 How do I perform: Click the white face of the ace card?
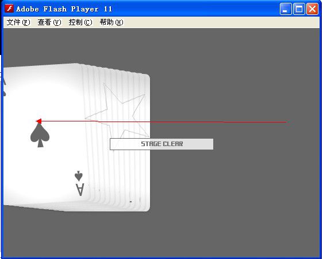43,103
